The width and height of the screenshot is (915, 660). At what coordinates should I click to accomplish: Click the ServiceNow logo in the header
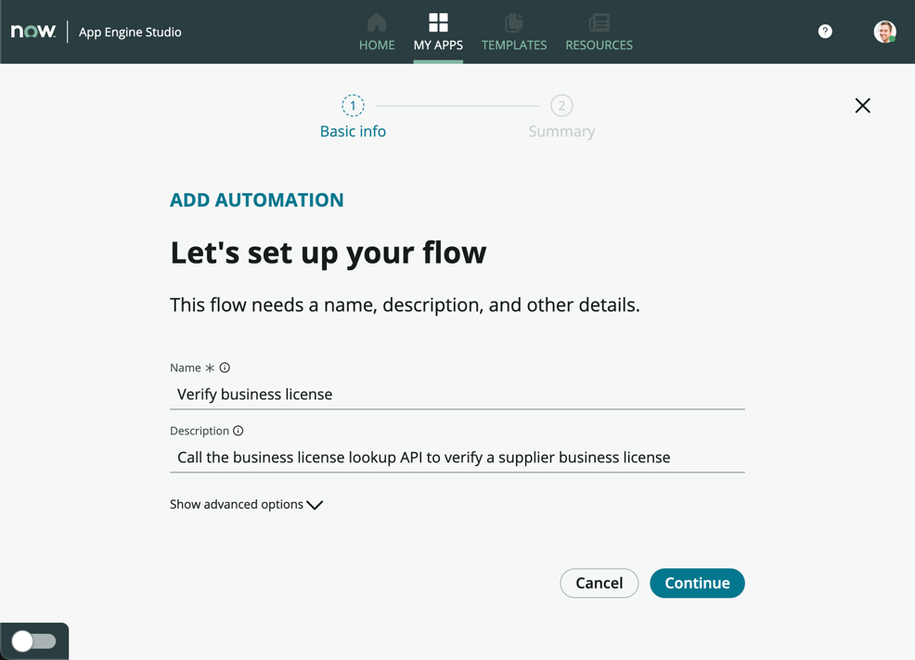pos(33,32)
